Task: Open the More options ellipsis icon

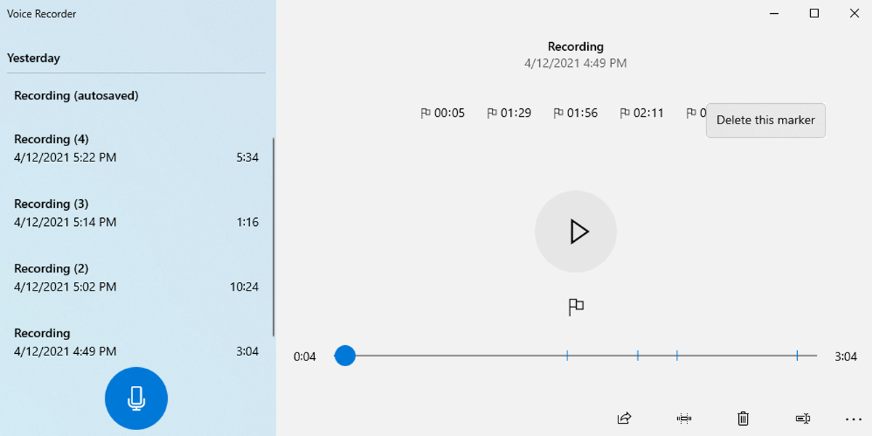Action: (855, 419)
